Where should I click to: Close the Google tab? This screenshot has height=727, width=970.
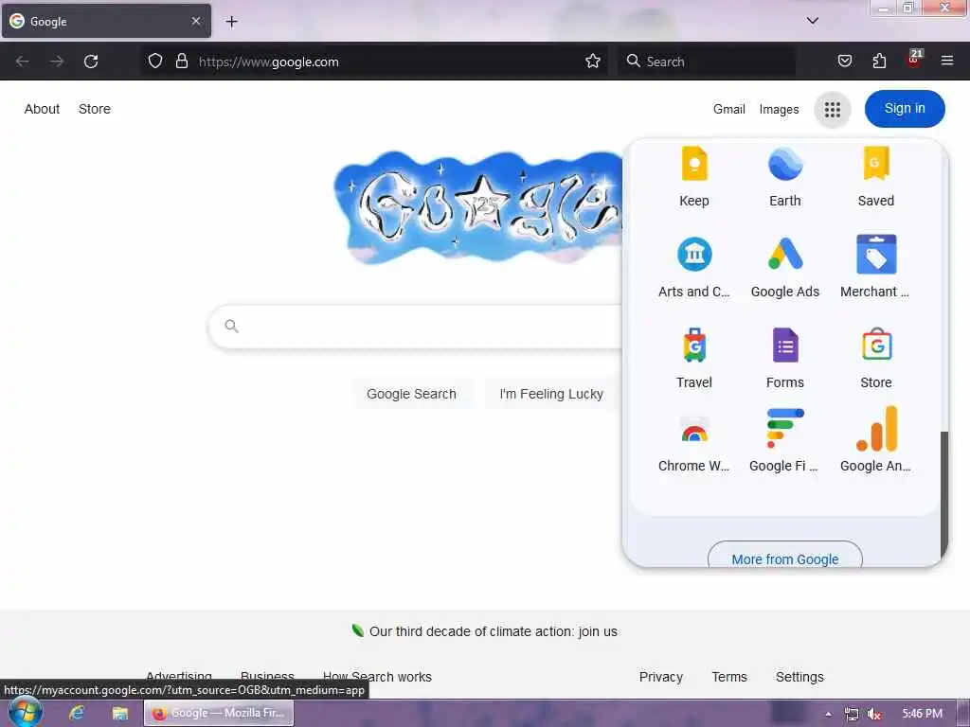point(196,21)
